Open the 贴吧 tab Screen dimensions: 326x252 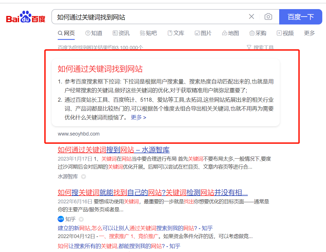(148, 33)
